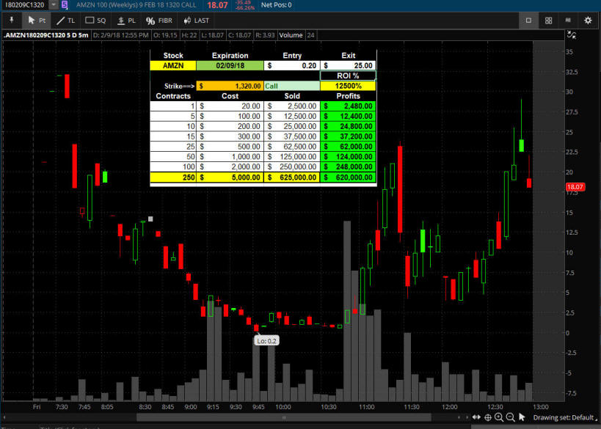Click the 18.07 price bubble on axis
This screenshot has width=601, height=429.
click(575, 188)
